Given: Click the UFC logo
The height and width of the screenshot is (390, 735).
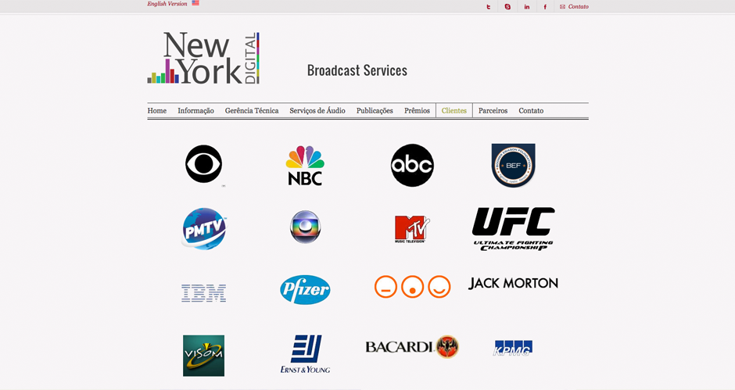Looking at the screenshot, I should point(513,229).
